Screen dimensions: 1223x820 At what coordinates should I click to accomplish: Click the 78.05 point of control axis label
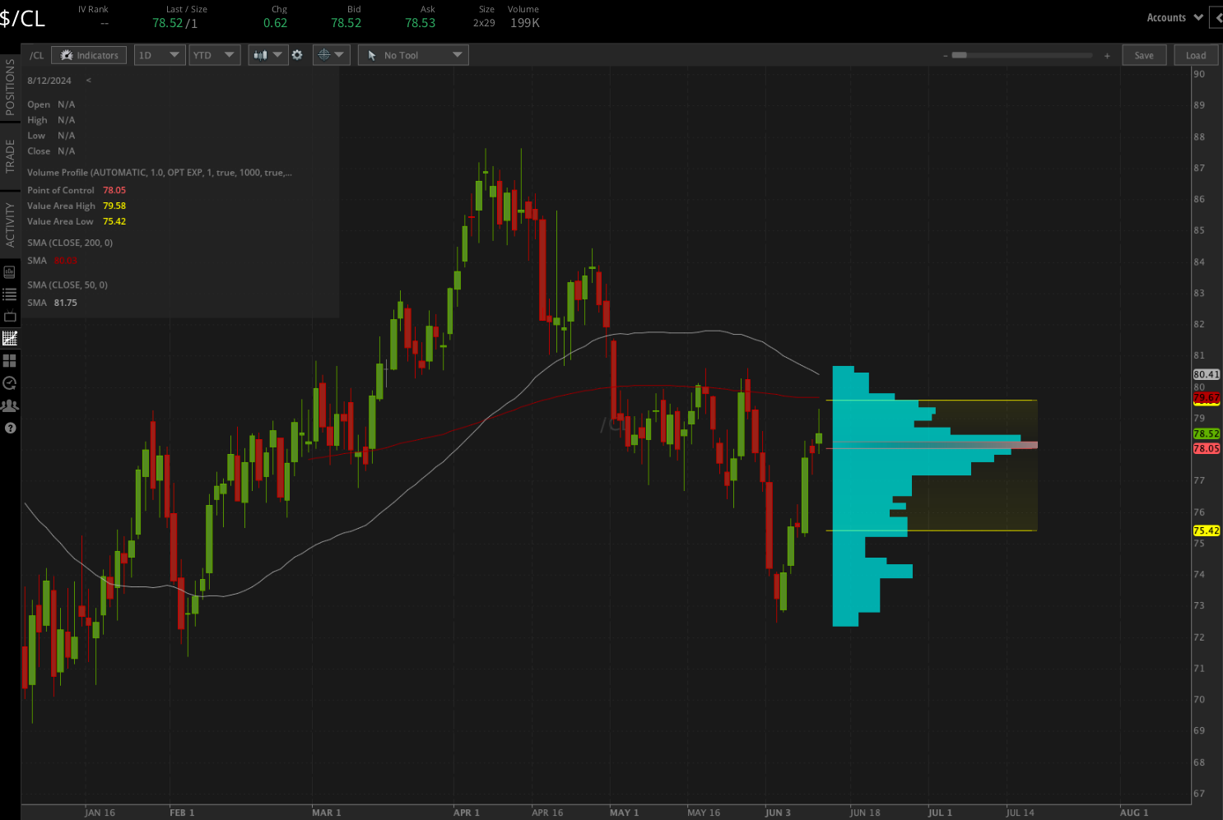click(x=1207, y=448)
